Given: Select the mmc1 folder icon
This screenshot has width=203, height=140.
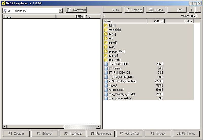Looking at the screenshot, I should pos(106,43).
